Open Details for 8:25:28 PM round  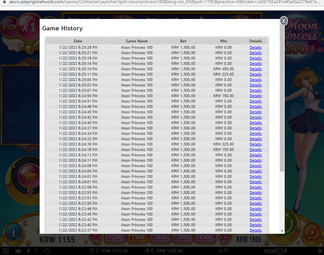[256, 48]
